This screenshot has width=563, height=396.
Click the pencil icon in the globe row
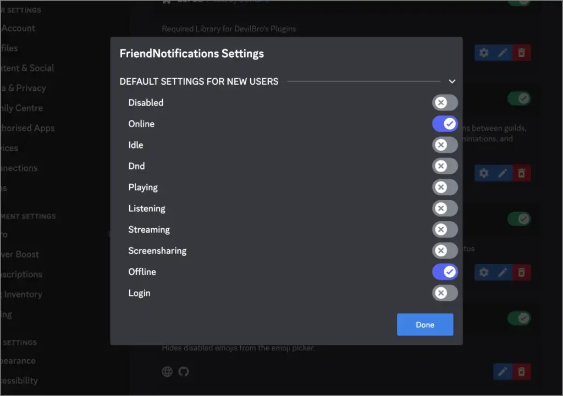(503, 372)
